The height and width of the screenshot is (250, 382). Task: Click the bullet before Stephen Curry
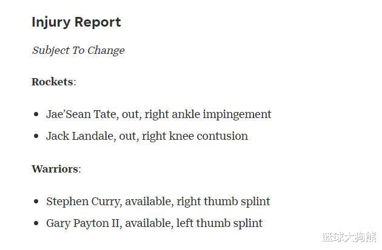(x=36, y=202)
